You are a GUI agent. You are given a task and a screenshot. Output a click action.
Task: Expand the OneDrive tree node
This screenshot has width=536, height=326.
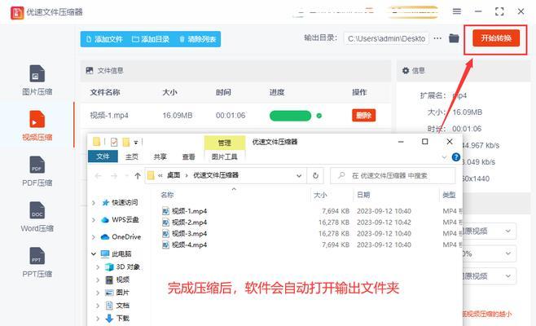(x=94, y=236)
